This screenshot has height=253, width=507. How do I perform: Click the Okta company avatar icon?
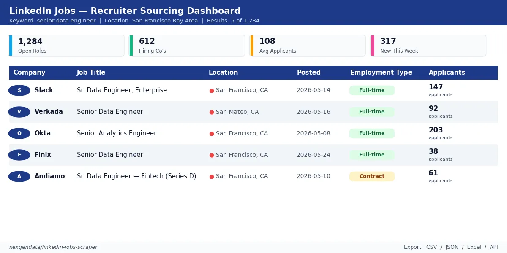pyautogui.click(x=19, y=134)
